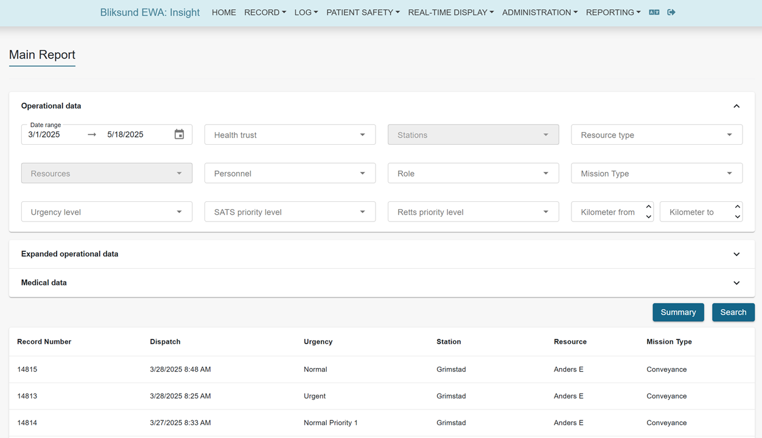
Task: Open the Role dropdown
Action: (x=473, y=173)
